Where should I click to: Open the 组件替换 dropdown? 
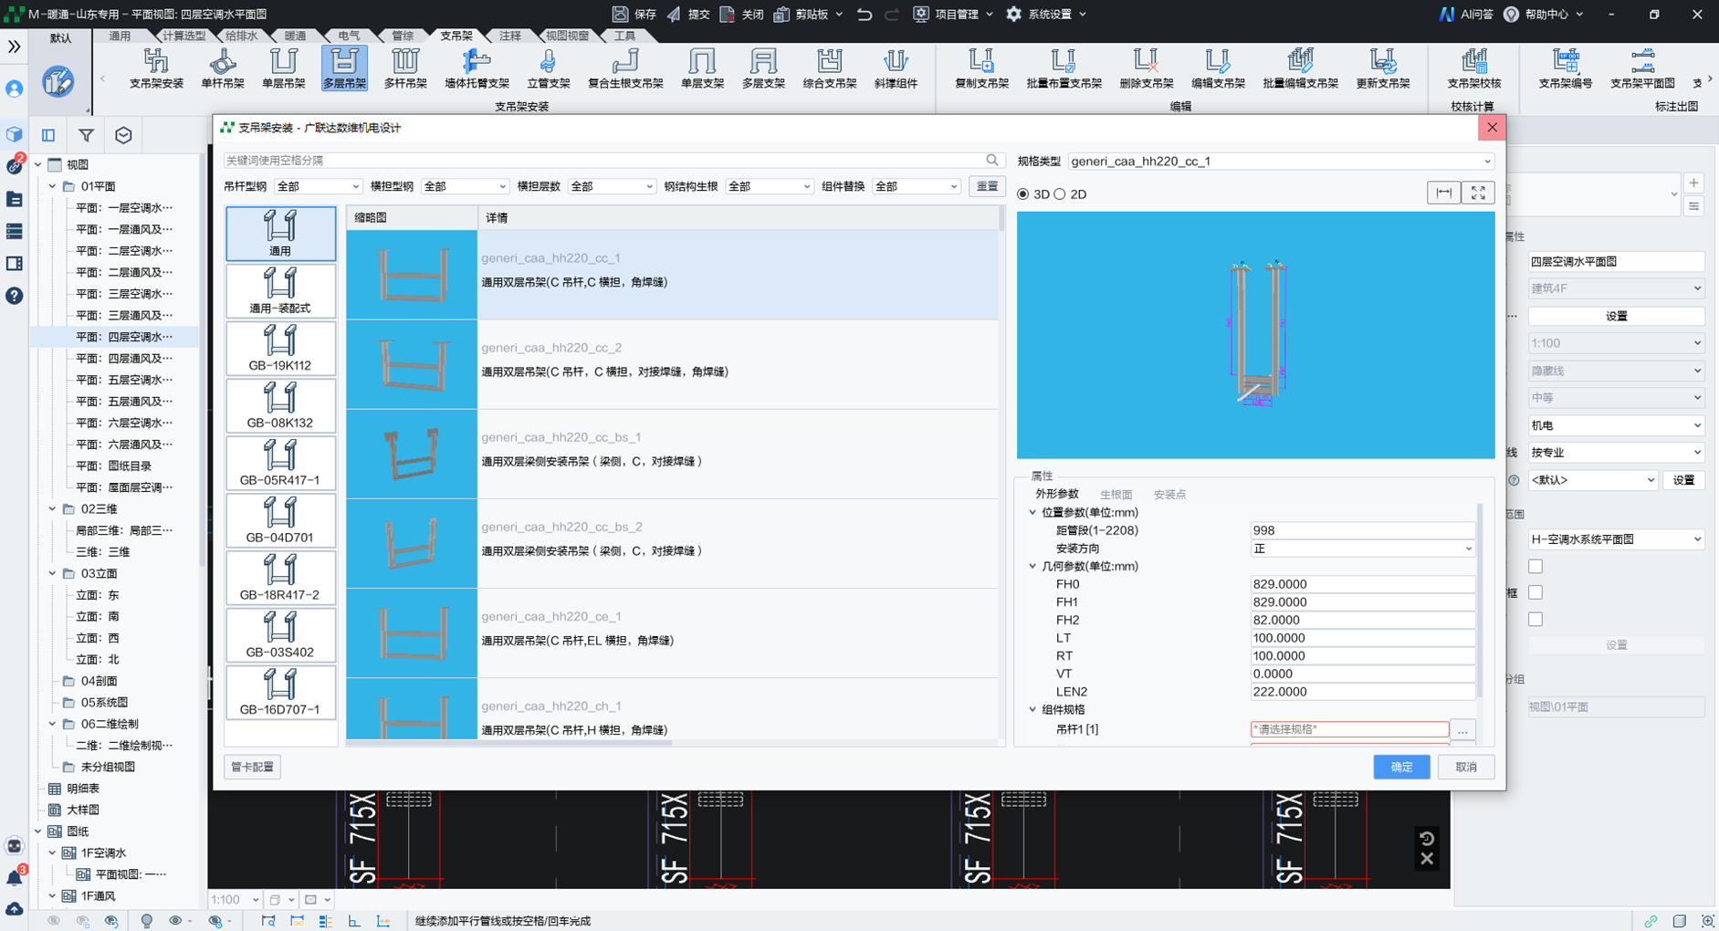tap(917, 186)
